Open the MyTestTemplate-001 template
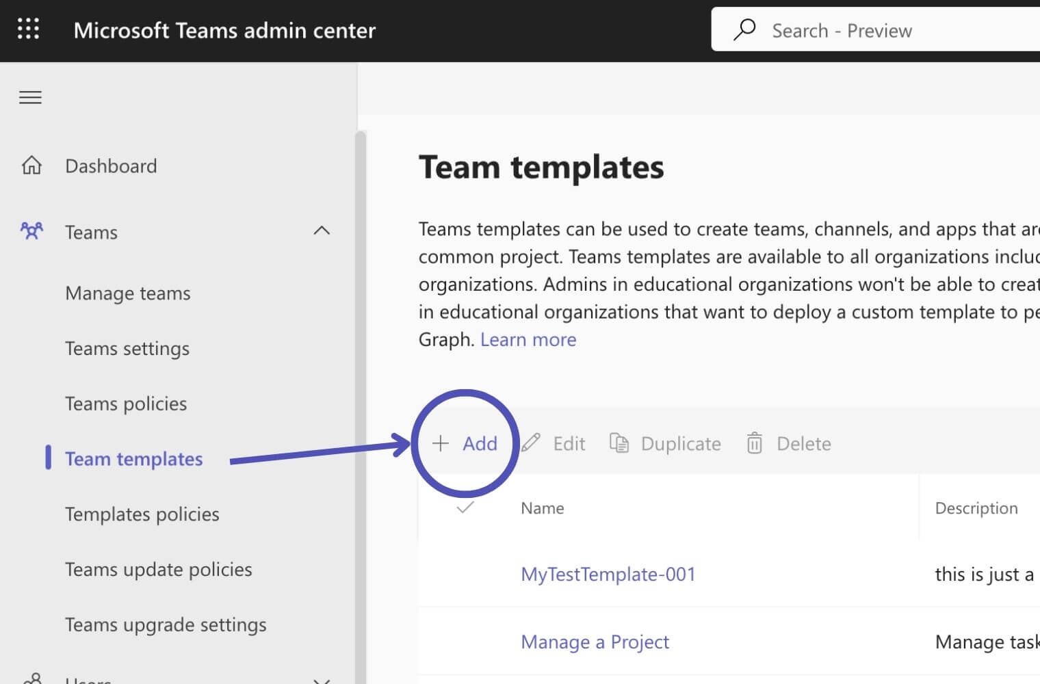 tap(608, 574)
